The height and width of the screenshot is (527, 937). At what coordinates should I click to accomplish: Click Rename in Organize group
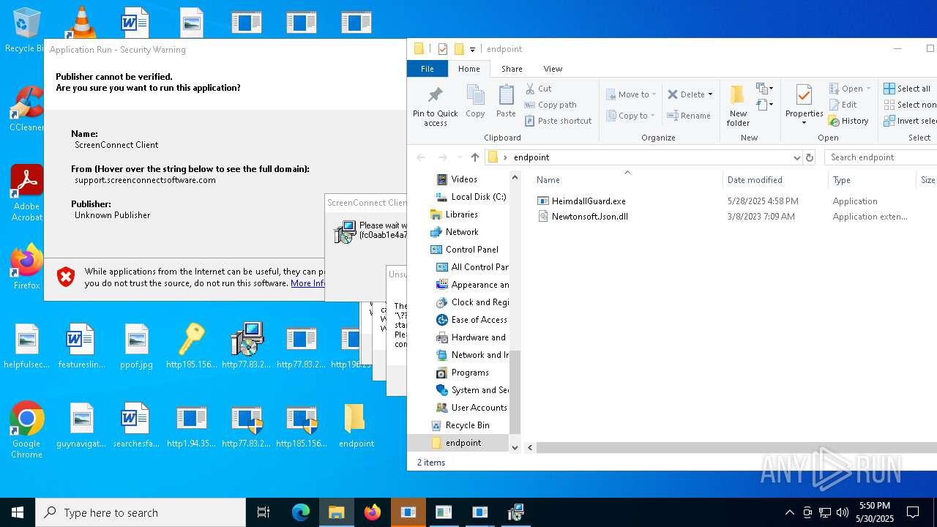pyautogui.click(x=689, y=116)
